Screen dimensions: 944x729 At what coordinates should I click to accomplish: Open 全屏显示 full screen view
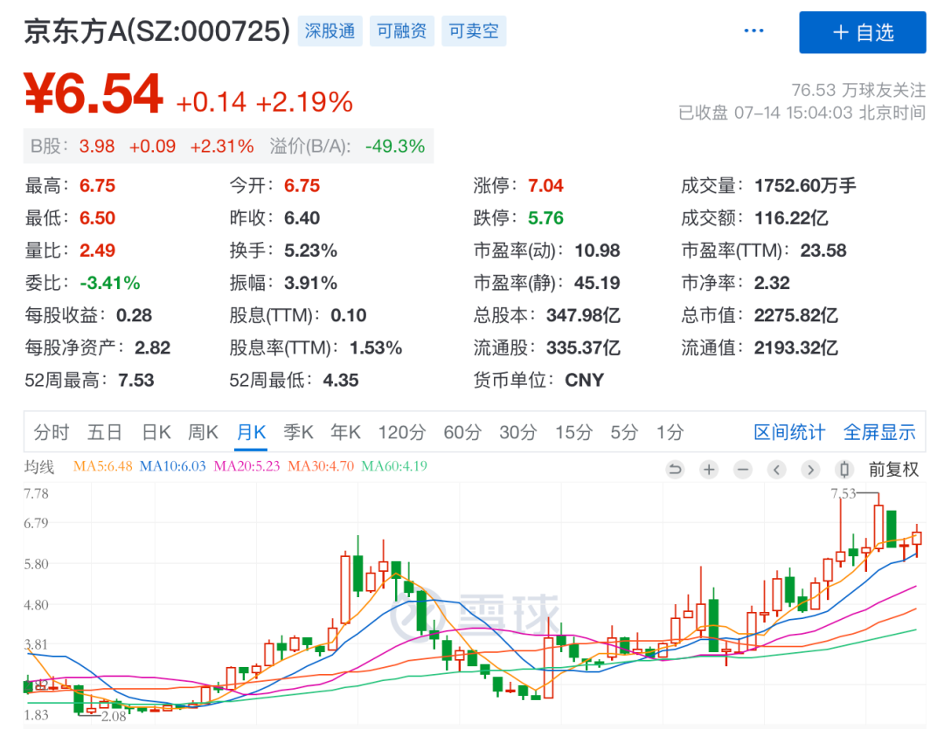point(880,431)
